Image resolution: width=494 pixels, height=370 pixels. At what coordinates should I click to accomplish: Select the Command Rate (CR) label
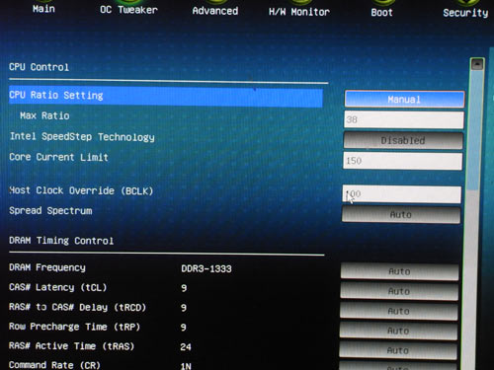[x=54, y=365]
